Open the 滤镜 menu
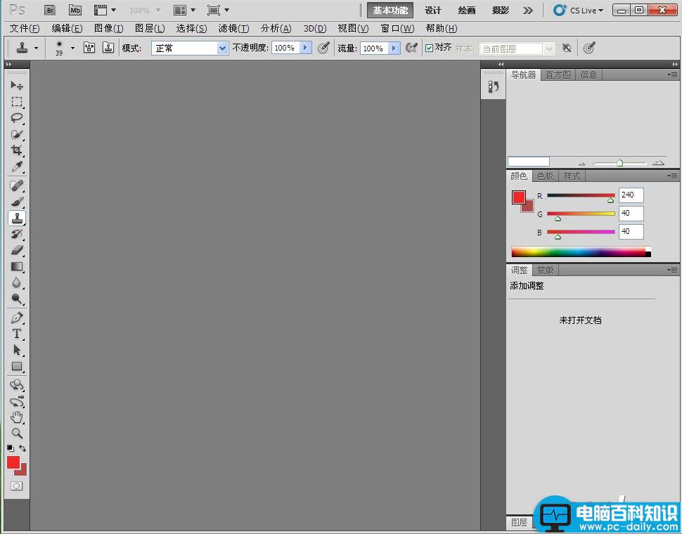The width and height of the screenshot is (682, 534). click(233, 28)
